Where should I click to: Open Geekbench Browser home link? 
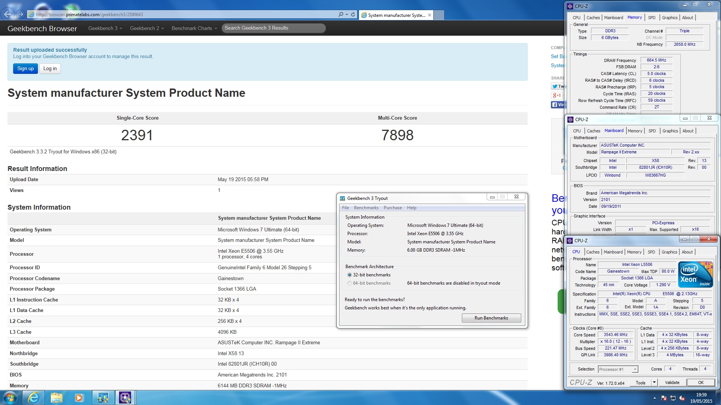[42, 28]
